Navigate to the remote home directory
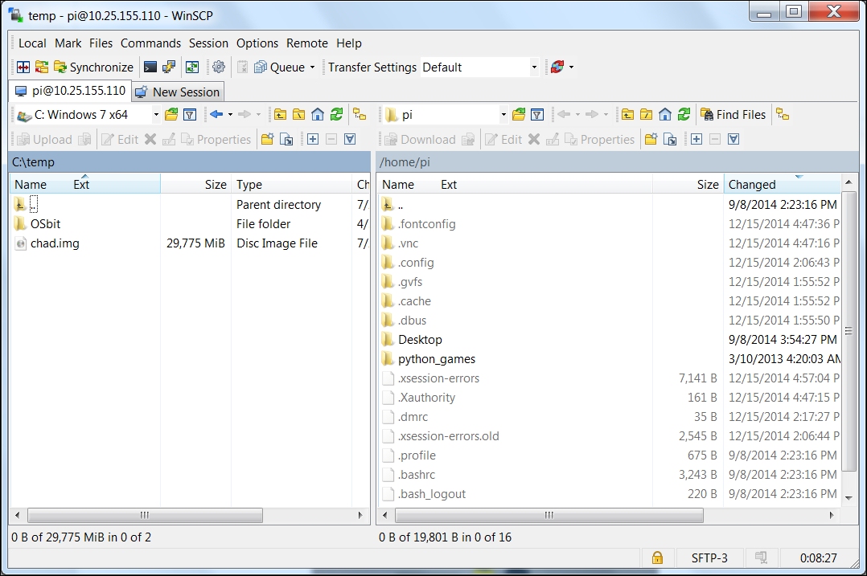This screenshot has width=867, height=576. point(665,114)
